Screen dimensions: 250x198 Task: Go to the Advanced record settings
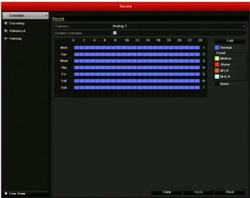17,31
